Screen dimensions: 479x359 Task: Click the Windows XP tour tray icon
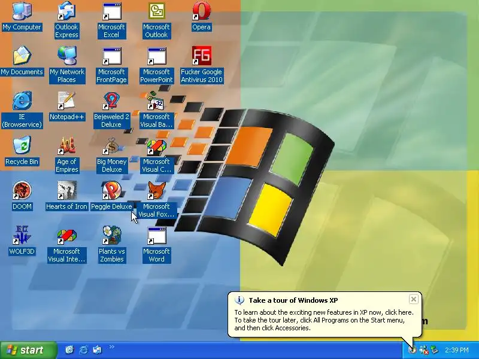pyautogui.click(x=413, y=350)
